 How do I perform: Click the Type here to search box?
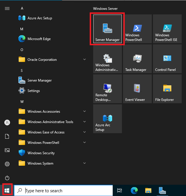(x=64, y=191)
